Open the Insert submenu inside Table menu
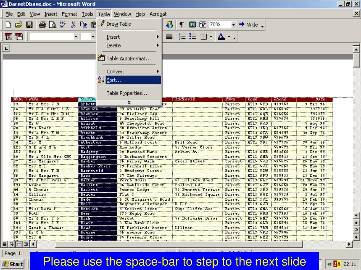Image resolution: width=361 pixels, height=270 pixels. (x=129, y=37)
